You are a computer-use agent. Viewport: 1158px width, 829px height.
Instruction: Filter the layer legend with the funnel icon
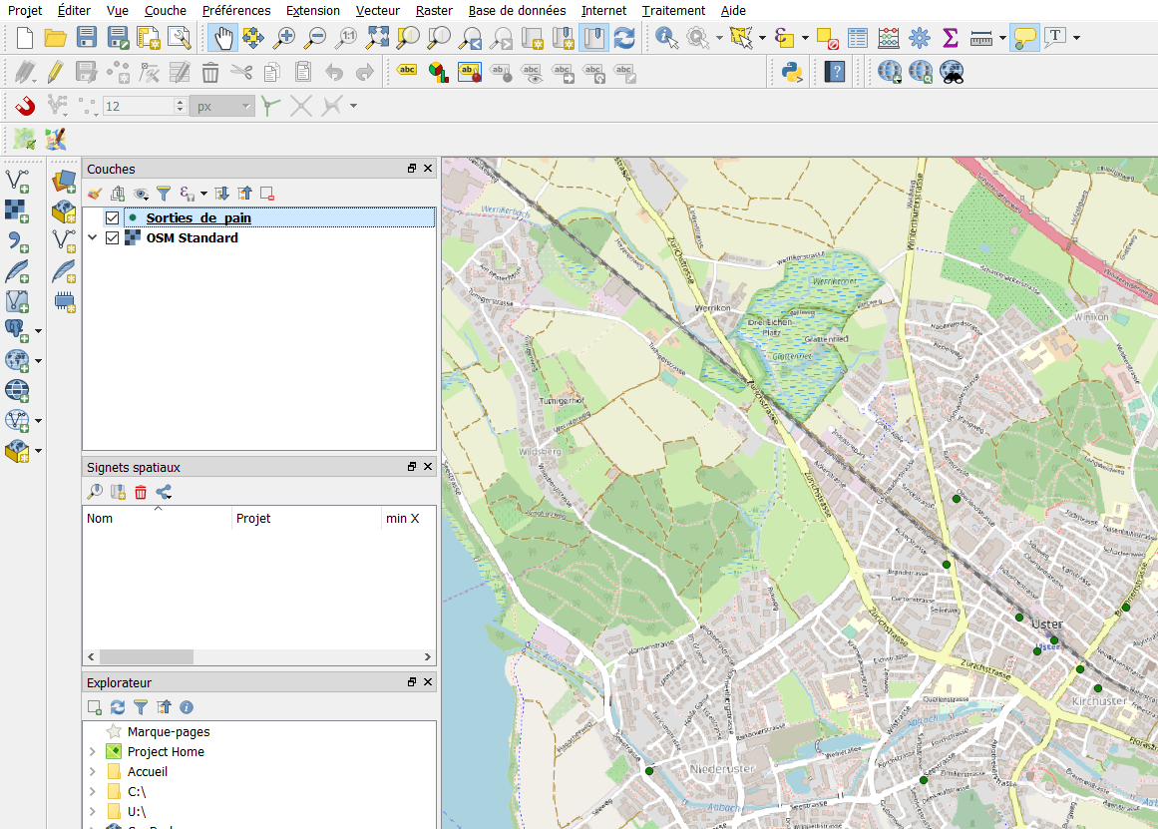(164, 194)
